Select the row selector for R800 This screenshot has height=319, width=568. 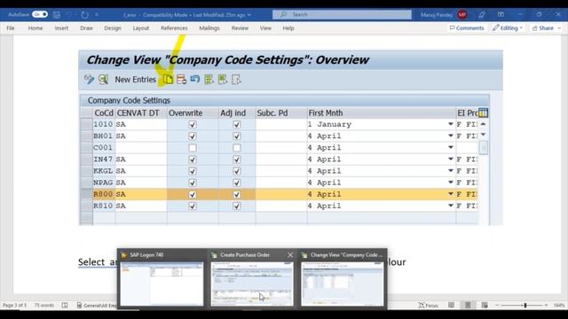coord(87,194)
